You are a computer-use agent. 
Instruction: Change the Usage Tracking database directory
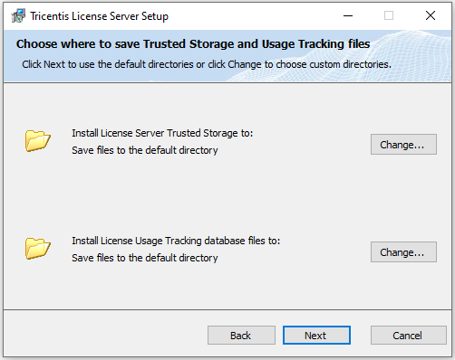pos(403,252)
